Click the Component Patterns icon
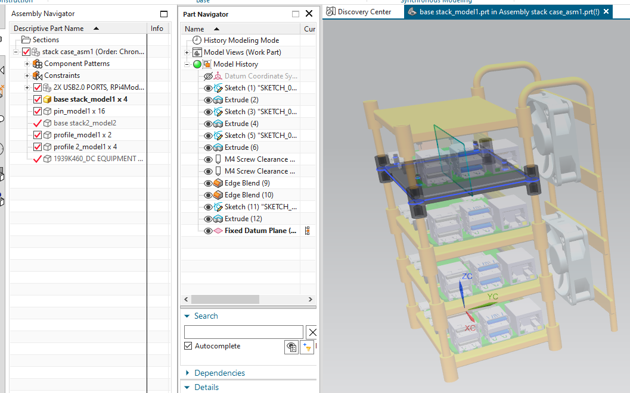 (x=38, y=64)
